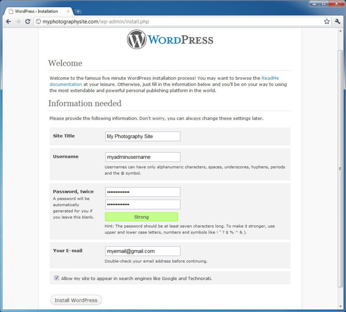Click the page vertical scrollbar thumb
The height and width of the screenshot is (312, 346).
pos(340,168)
